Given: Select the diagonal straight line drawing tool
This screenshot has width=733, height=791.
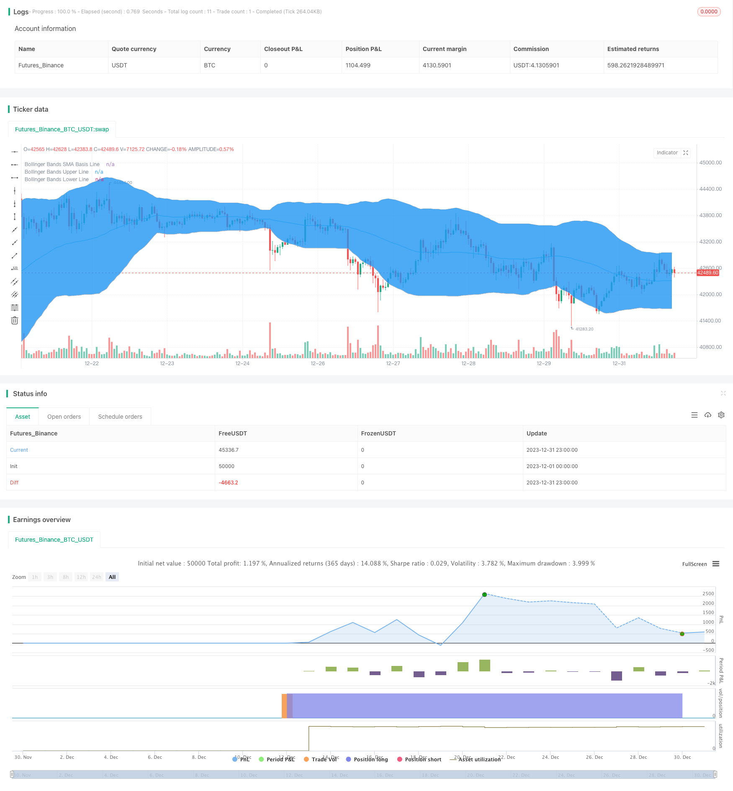Looking at the screenshot, I should pos(15,230).
